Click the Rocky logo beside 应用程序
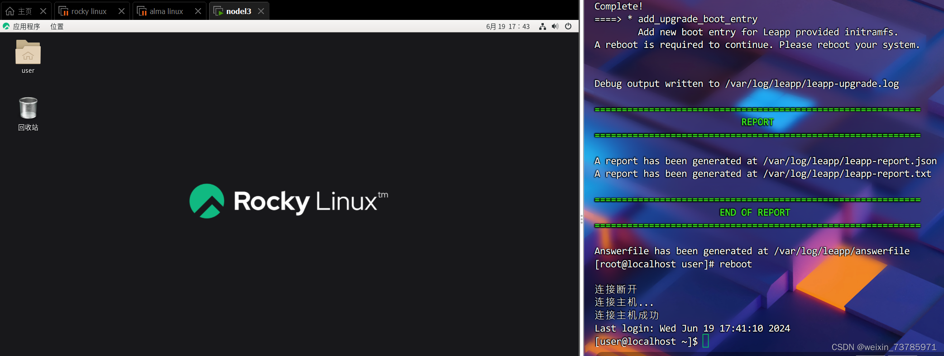Image resolution: width=944 pixels, height=356 pixels. [x=6, y=26]
